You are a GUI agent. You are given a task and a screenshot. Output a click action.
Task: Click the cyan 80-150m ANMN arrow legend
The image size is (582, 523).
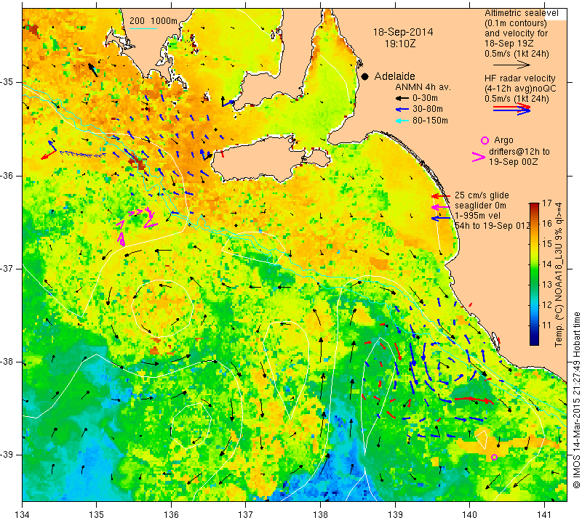click(402, 121)
